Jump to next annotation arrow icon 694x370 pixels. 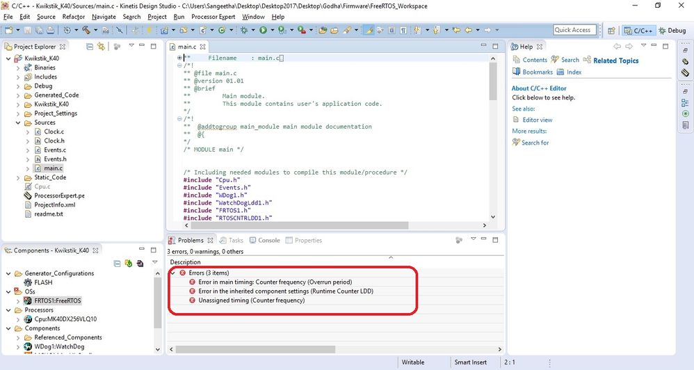pyautogui.click(x=417, y=30)
